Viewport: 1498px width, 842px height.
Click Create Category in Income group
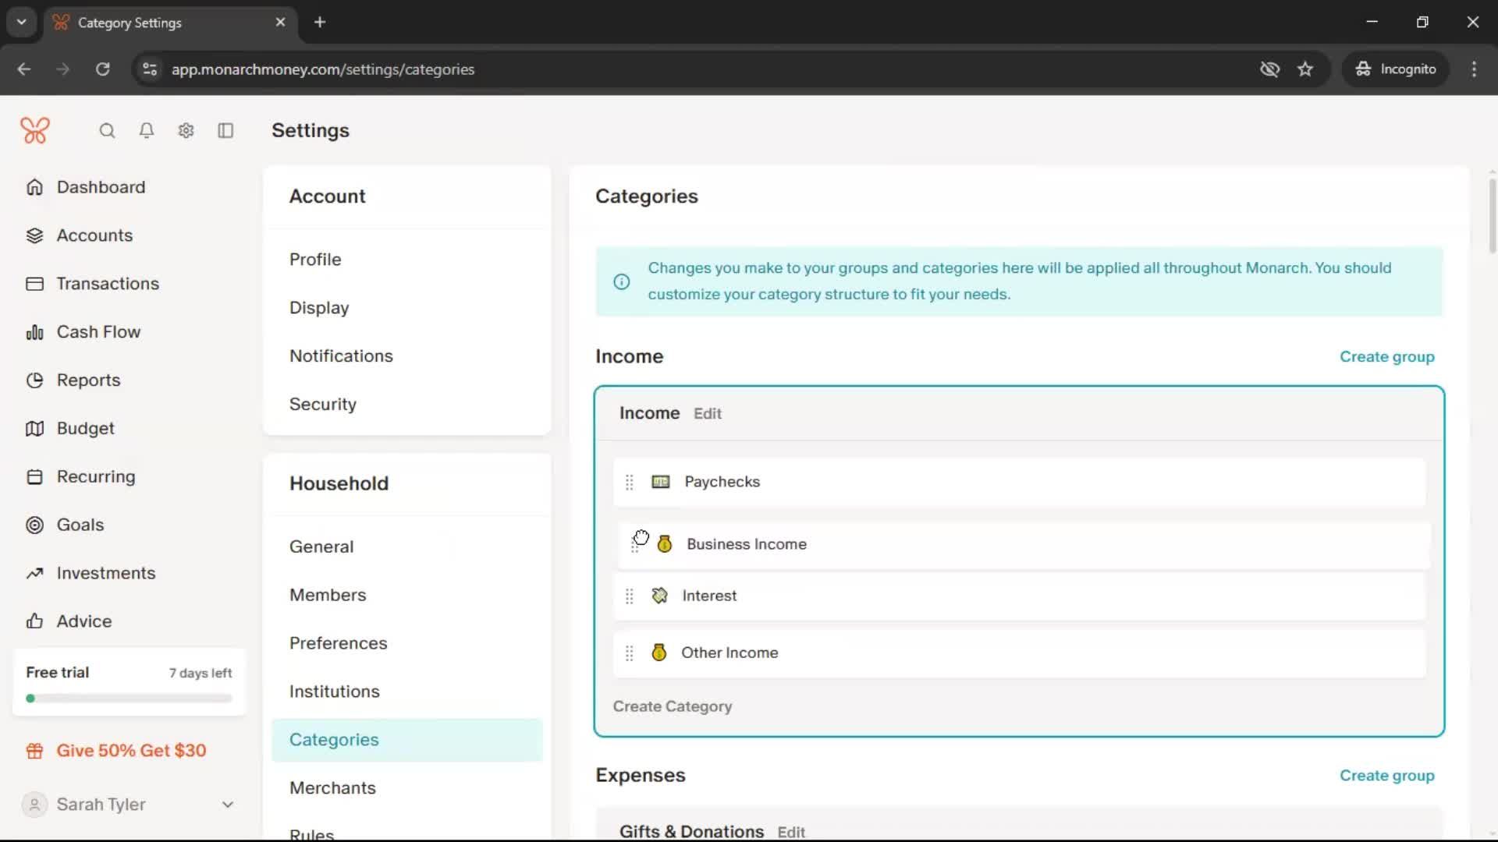(672, 706)
